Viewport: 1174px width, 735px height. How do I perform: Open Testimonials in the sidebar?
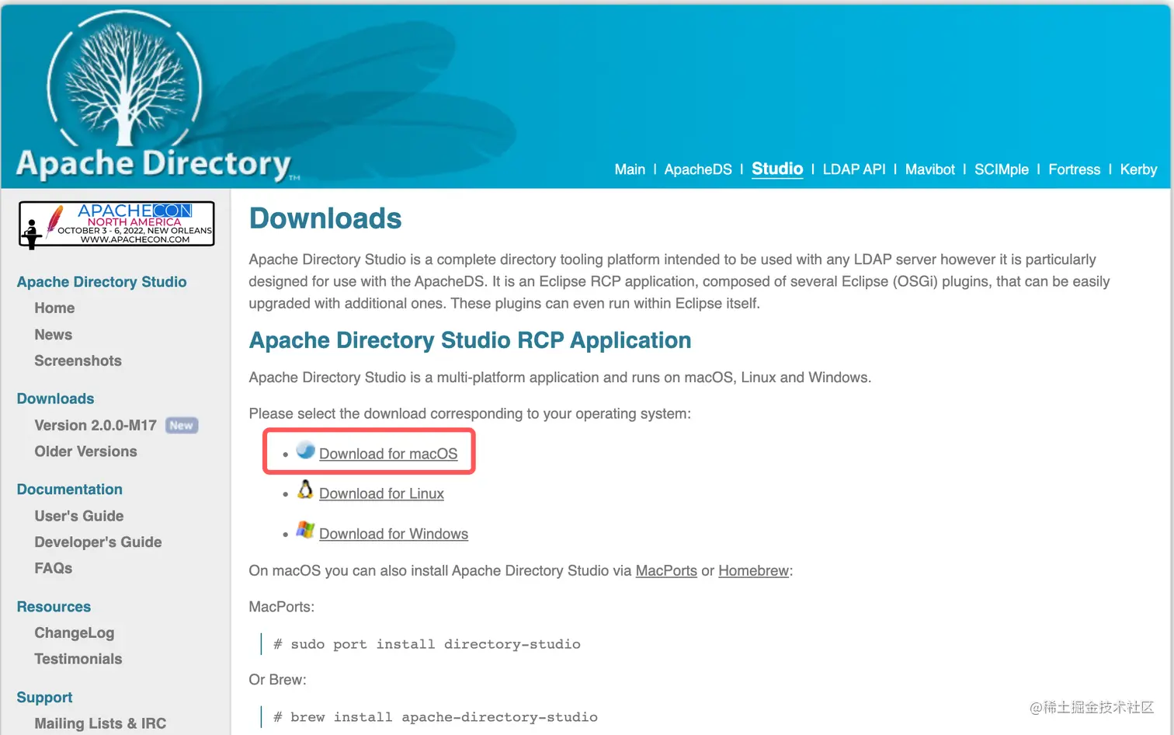[x=78, y=659]
